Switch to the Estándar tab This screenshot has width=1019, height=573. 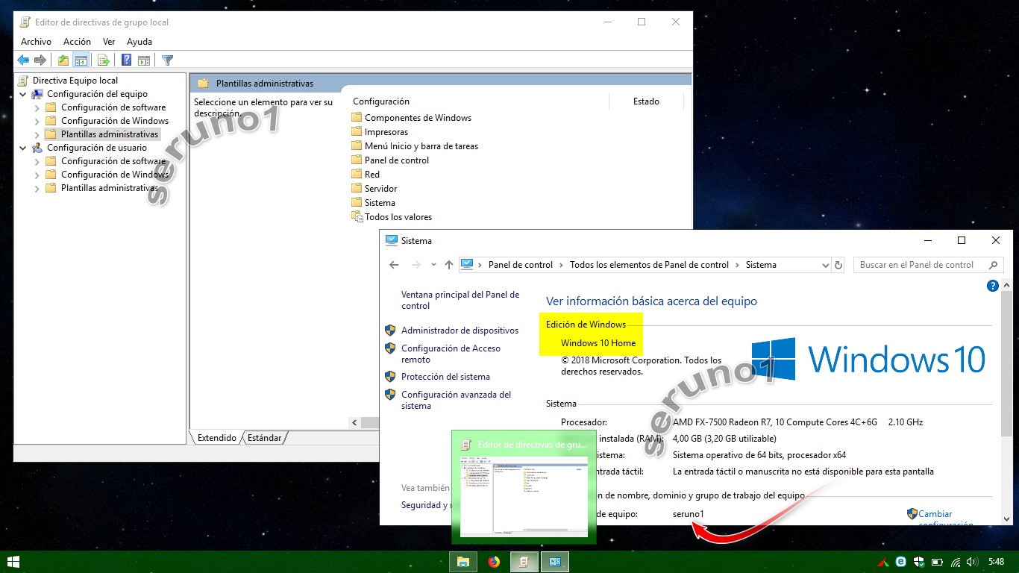pyautogui.click(x=264, y=438)
